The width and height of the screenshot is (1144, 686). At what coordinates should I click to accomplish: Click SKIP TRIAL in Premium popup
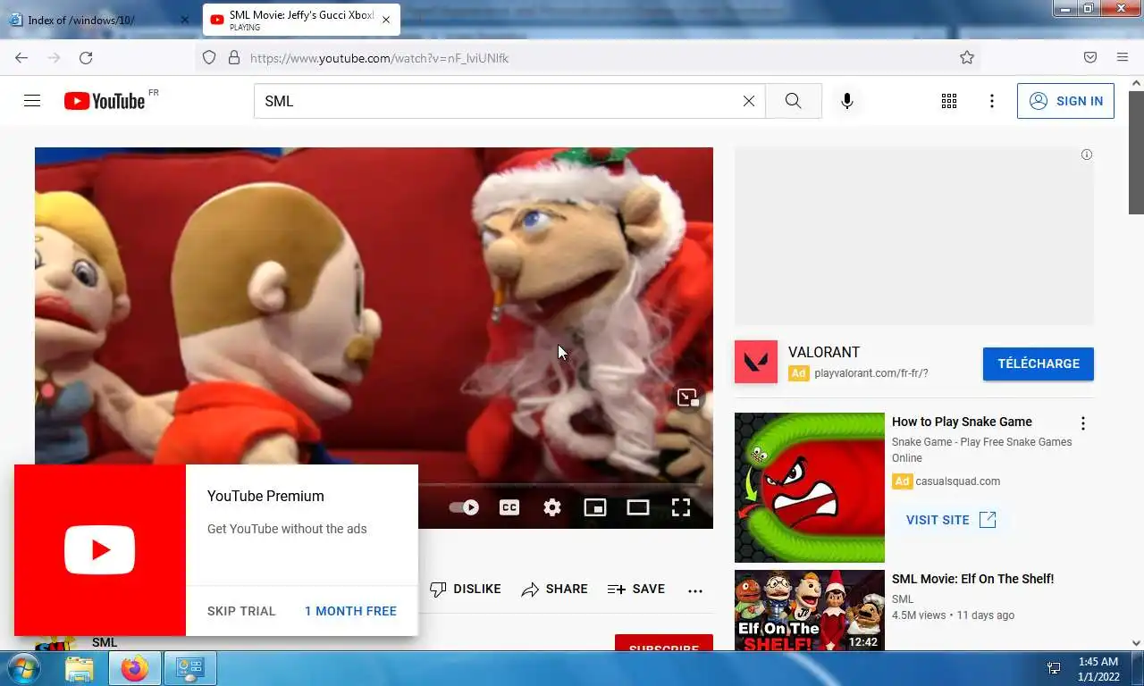(241, 611)
